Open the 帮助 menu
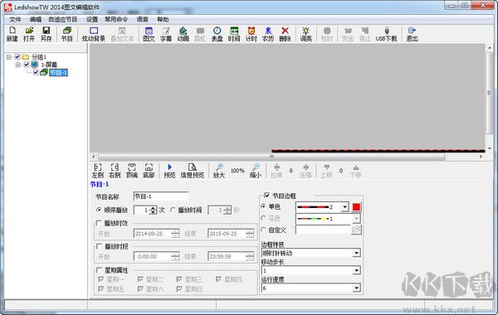Screen dimensions: 498x315 [163, 19]
